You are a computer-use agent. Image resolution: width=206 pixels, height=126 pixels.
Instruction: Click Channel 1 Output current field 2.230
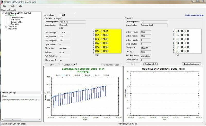click(65, 37)
